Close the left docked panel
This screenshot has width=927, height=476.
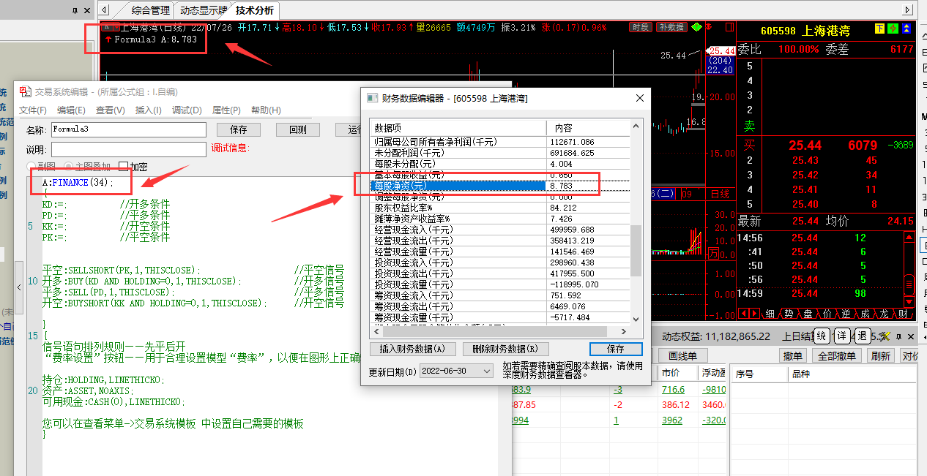[88, 10]
